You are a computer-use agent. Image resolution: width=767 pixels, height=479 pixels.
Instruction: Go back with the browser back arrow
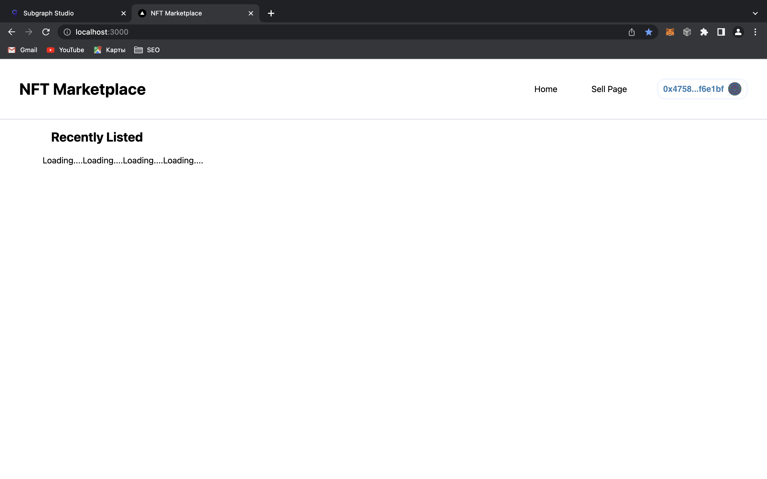12,32
